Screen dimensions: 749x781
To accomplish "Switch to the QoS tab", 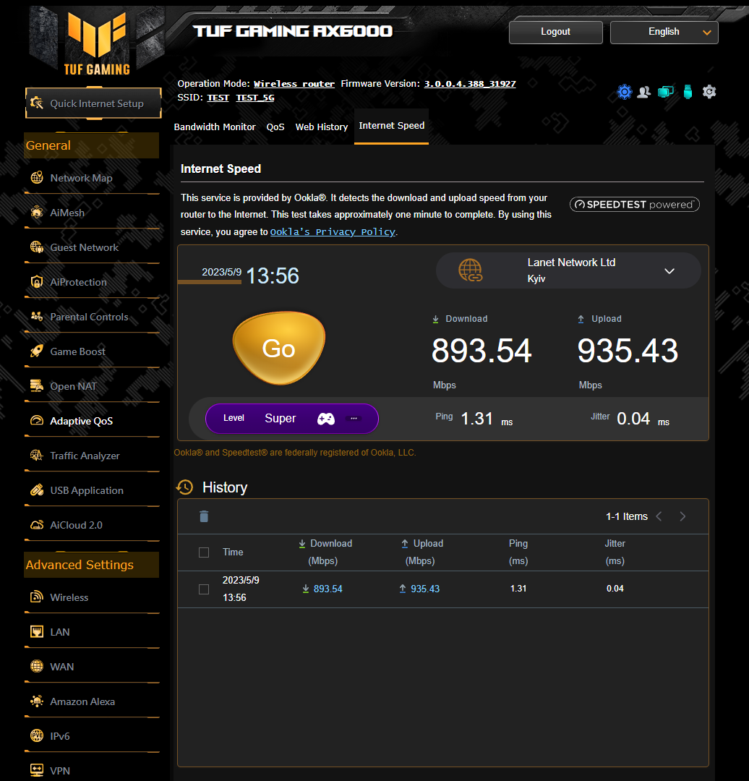I will point(275,127).
